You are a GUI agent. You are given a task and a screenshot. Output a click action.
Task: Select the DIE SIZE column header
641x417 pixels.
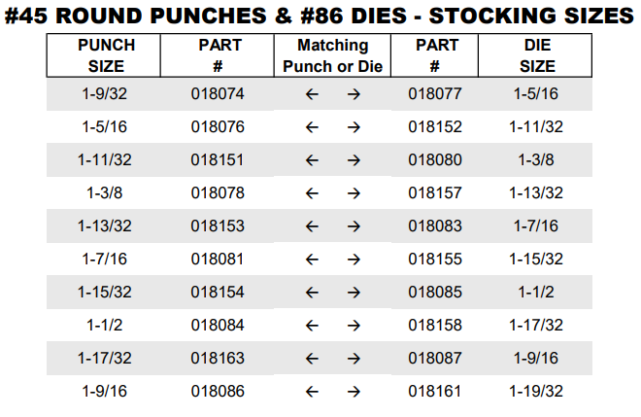tap(536, 55)
